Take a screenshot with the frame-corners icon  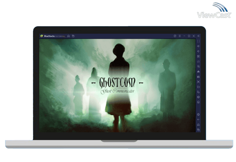[x=198, y=82]
